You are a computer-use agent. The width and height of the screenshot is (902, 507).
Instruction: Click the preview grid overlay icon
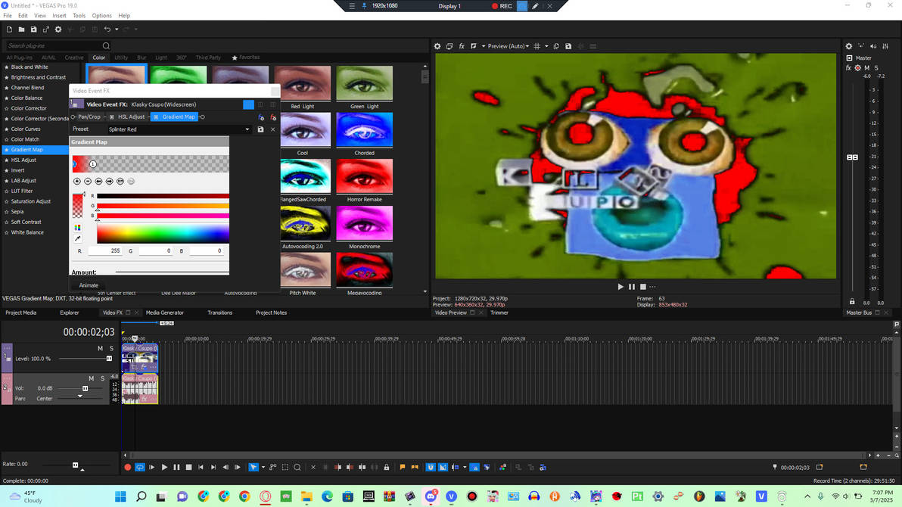click(x=537, y=46)
